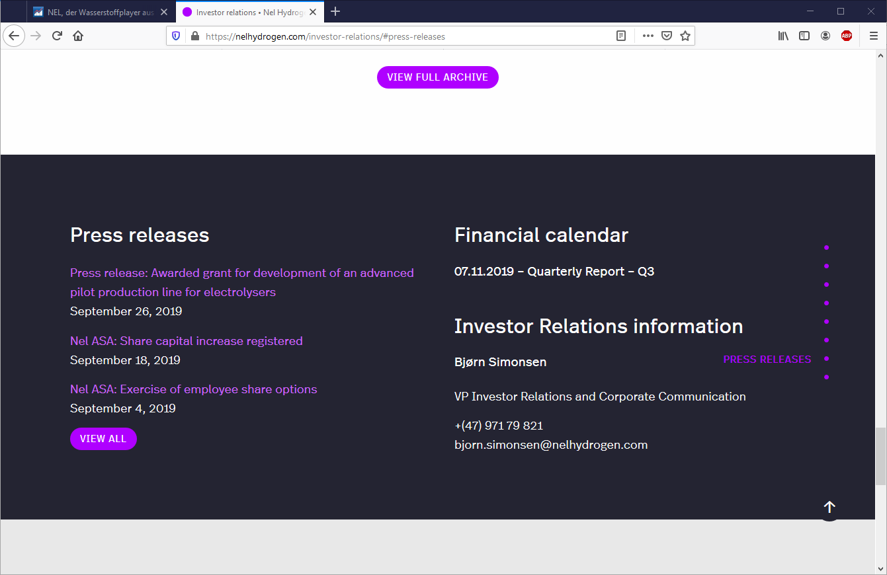Open Adblock Plus extension menu
This screenshot has width=887, height=575.
coord(847,36)
